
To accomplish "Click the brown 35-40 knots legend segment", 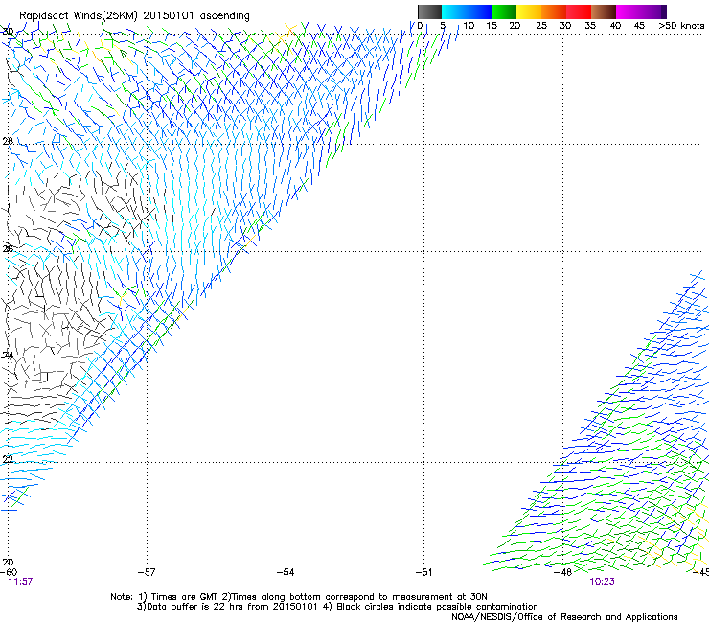I will pyautogui.click(x=604, y=12).
